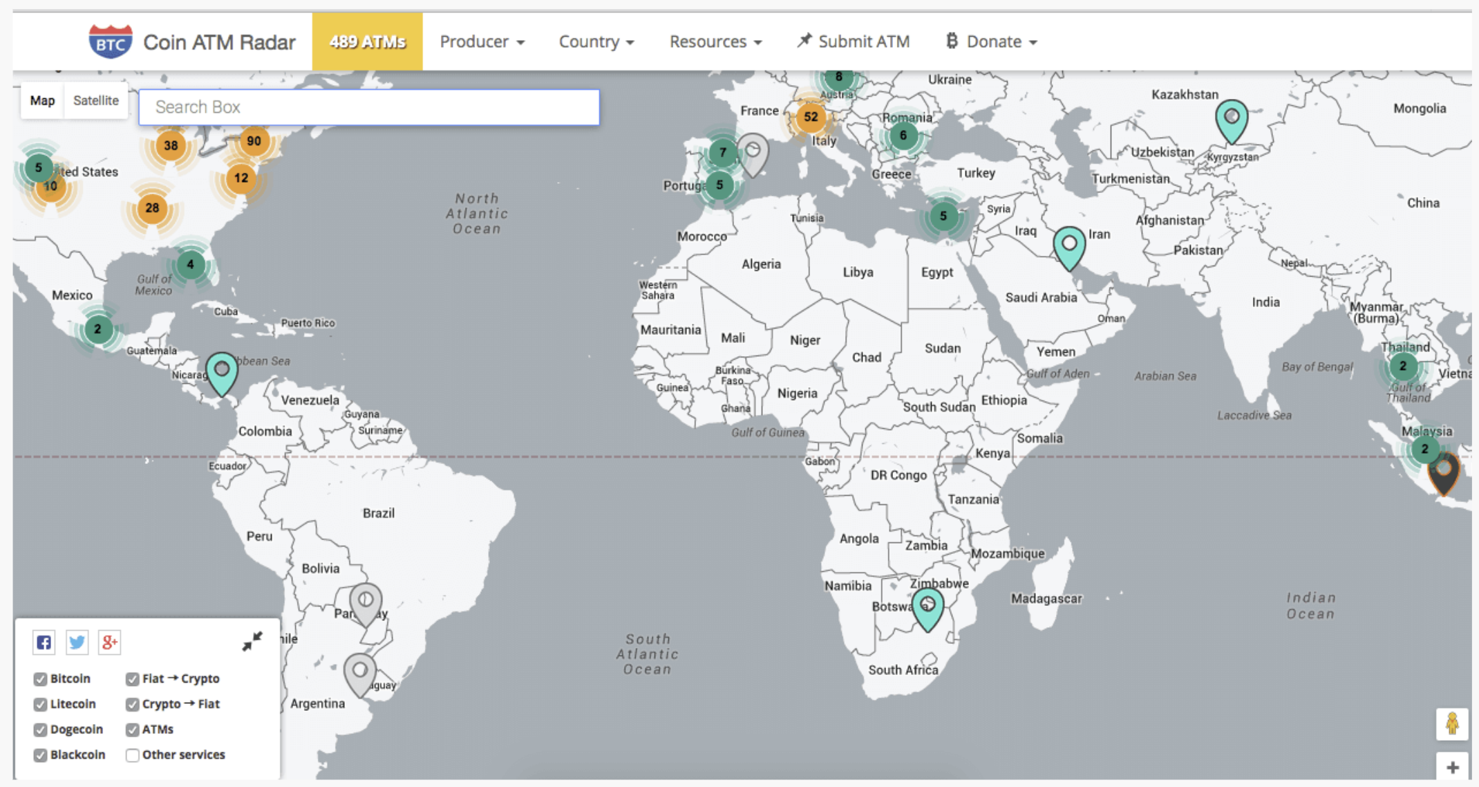Share on Facebook icon

[44, 642]
